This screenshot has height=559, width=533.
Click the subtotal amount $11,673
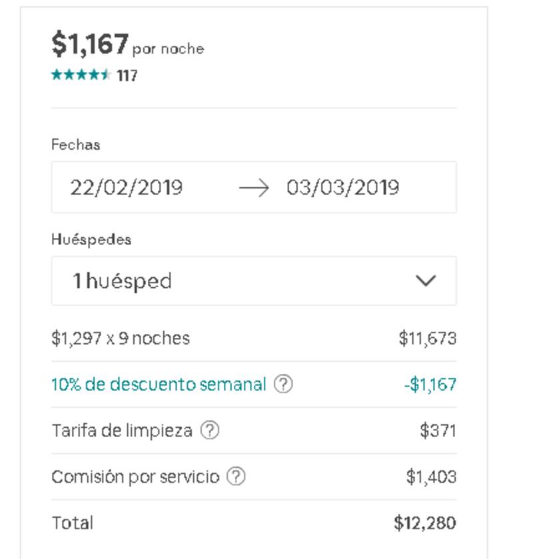[427, 338]
